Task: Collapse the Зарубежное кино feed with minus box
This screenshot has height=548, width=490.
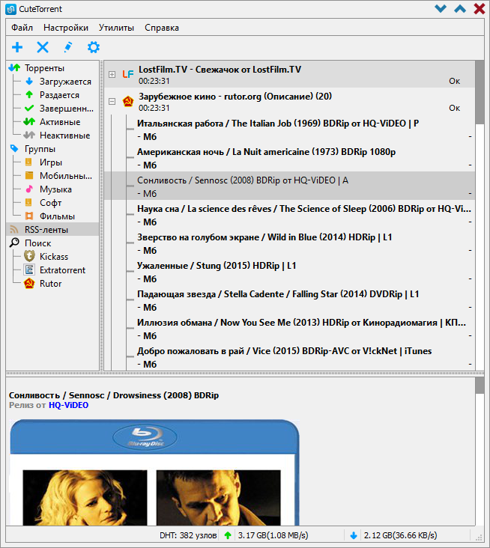Action: pos(112,101)
